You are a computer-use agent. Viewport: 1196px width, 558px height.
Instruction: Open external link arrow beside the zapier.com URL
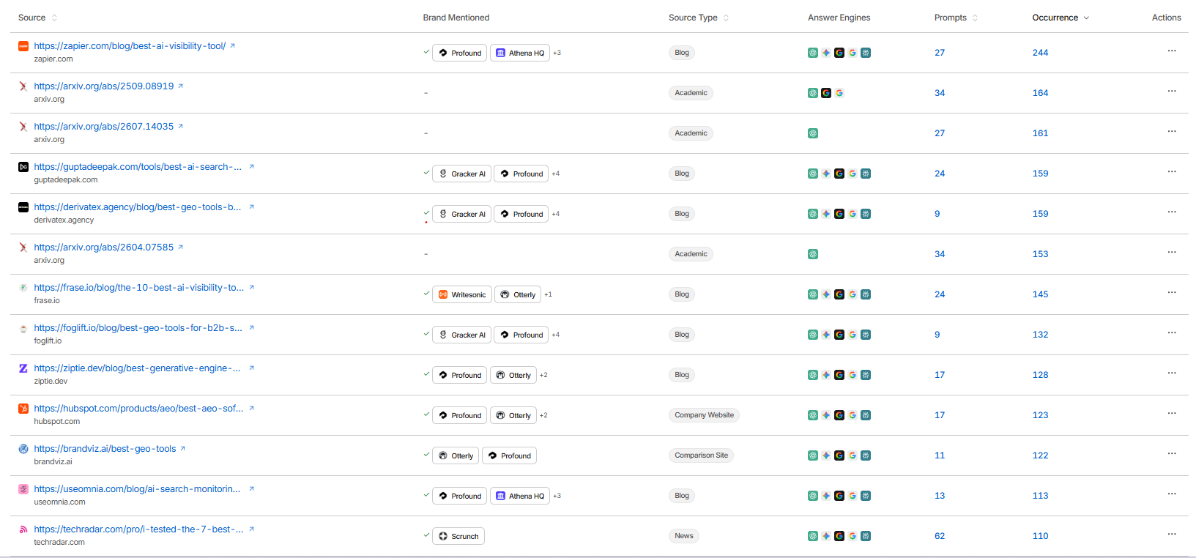pyautogui.click(x=233, y=45)
